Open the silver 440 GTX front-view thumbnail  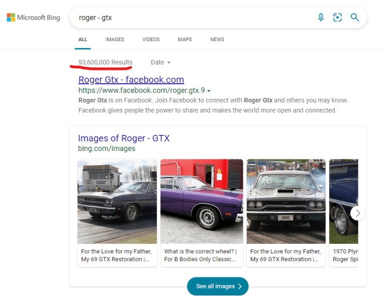click(x=286, y=201)
